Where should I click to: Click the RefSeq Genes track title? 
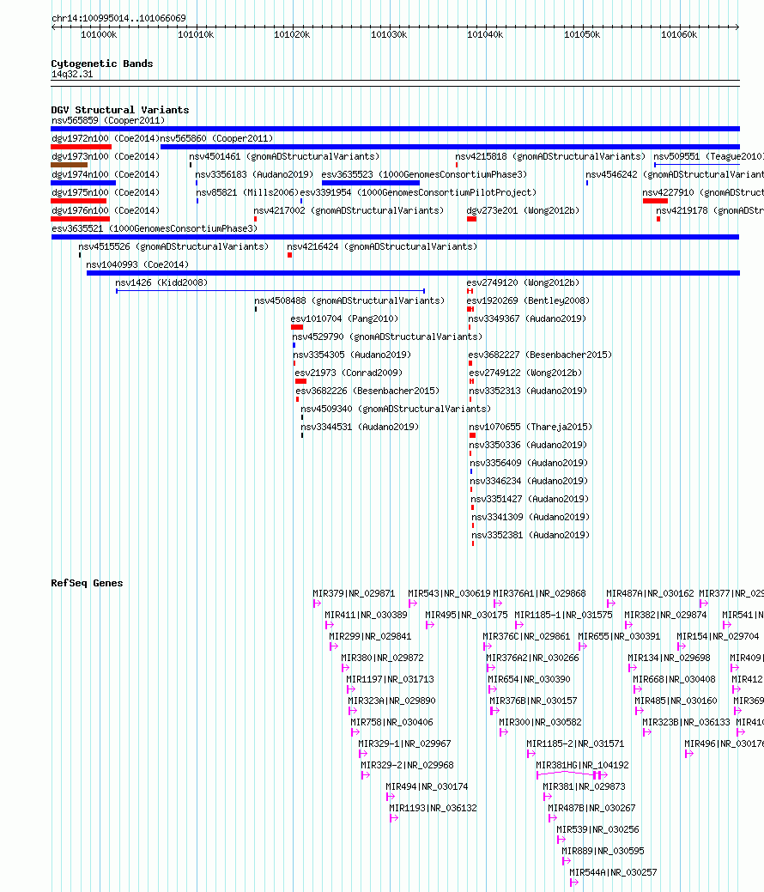[x=87, y=583]
